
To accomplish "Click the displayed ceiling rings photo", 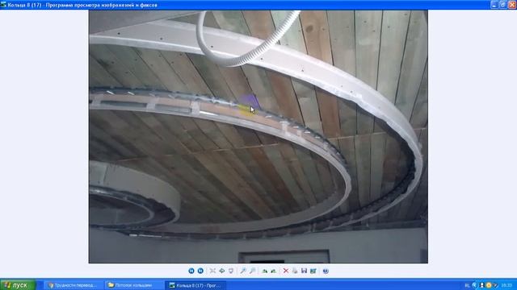I will [258, 136].
